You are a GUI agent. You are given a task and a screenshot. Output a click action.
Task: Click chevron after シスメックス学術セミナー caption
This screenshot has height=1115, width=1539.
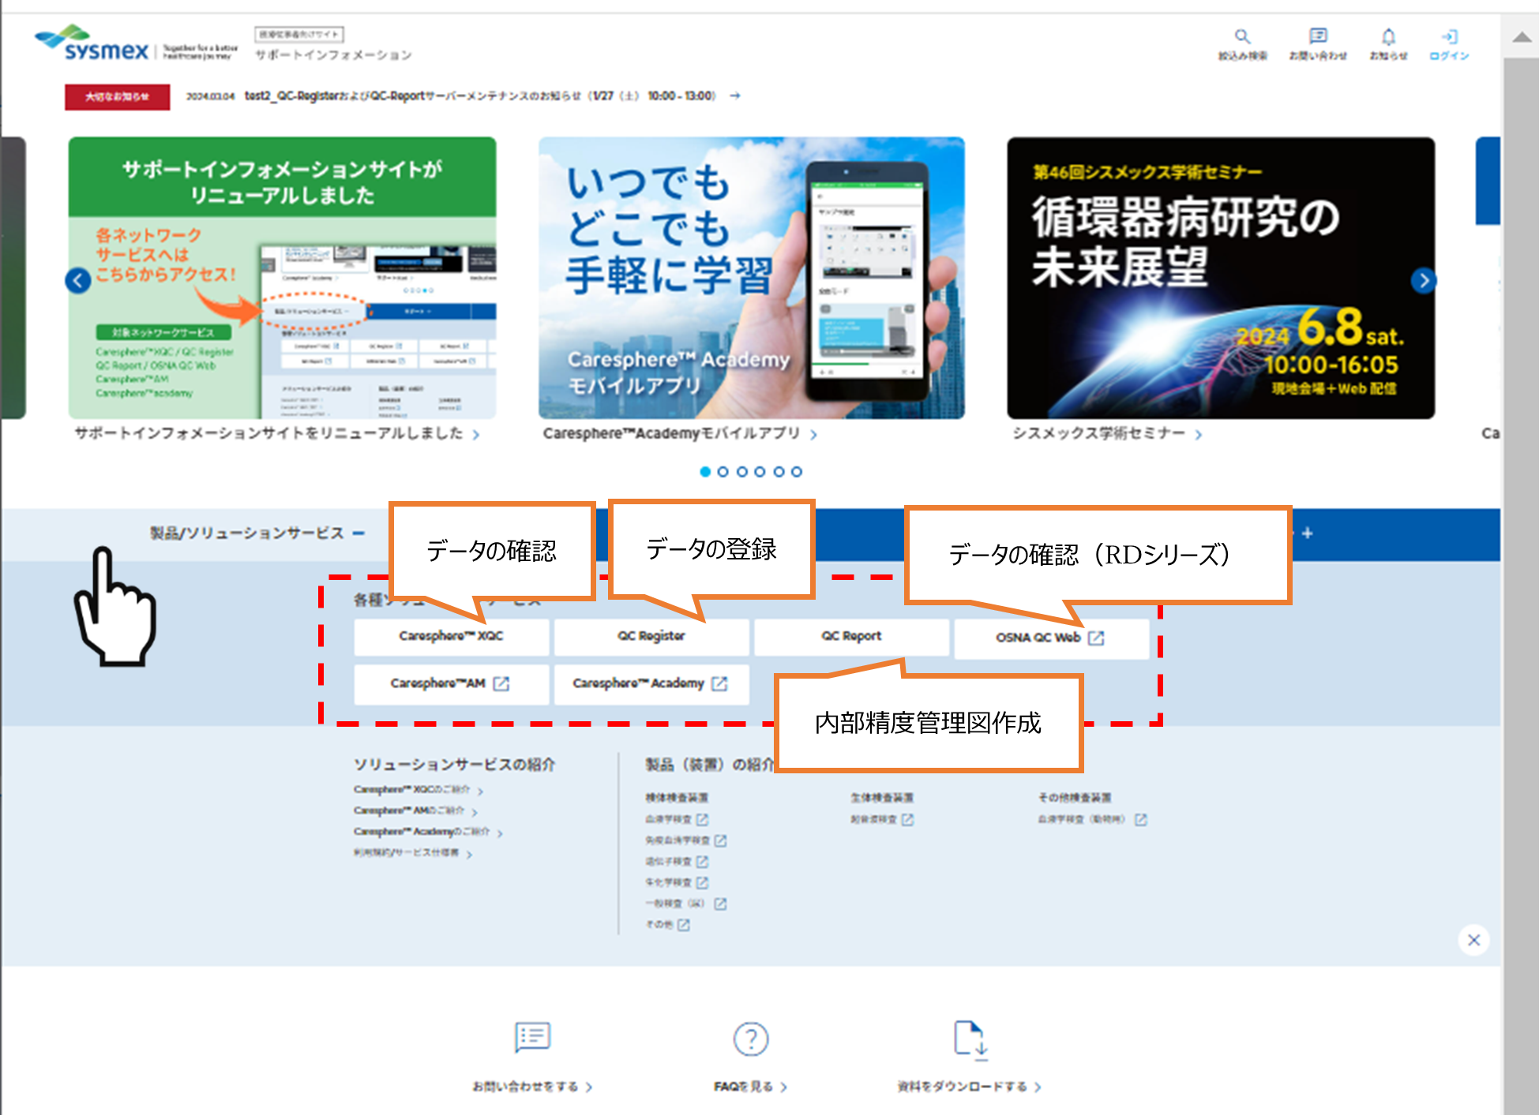(x=1199, y=435)
